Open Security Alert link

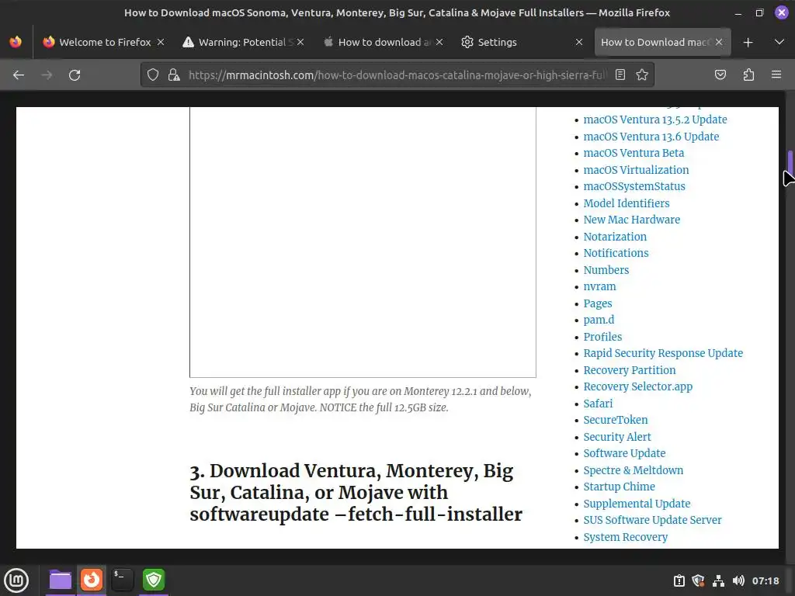(617, 437)
